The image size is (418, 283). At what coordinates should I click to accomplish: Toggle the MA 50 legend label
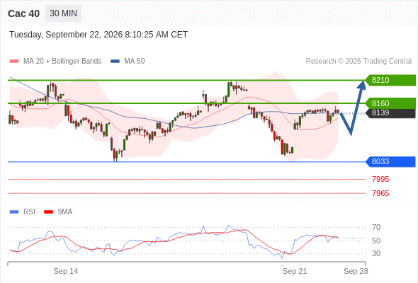135,62
